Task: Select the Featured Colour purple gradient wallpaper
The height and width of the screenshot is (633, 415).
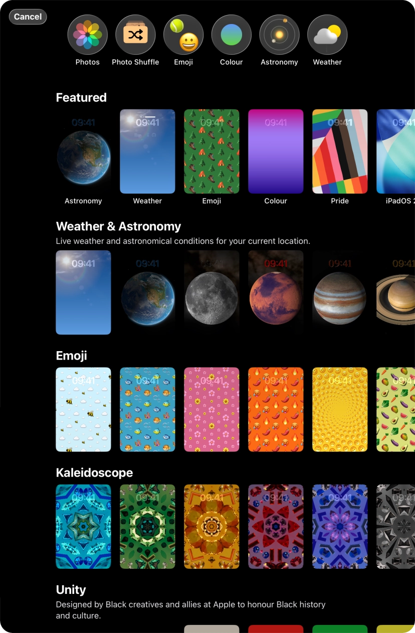Action: [276, 151]
